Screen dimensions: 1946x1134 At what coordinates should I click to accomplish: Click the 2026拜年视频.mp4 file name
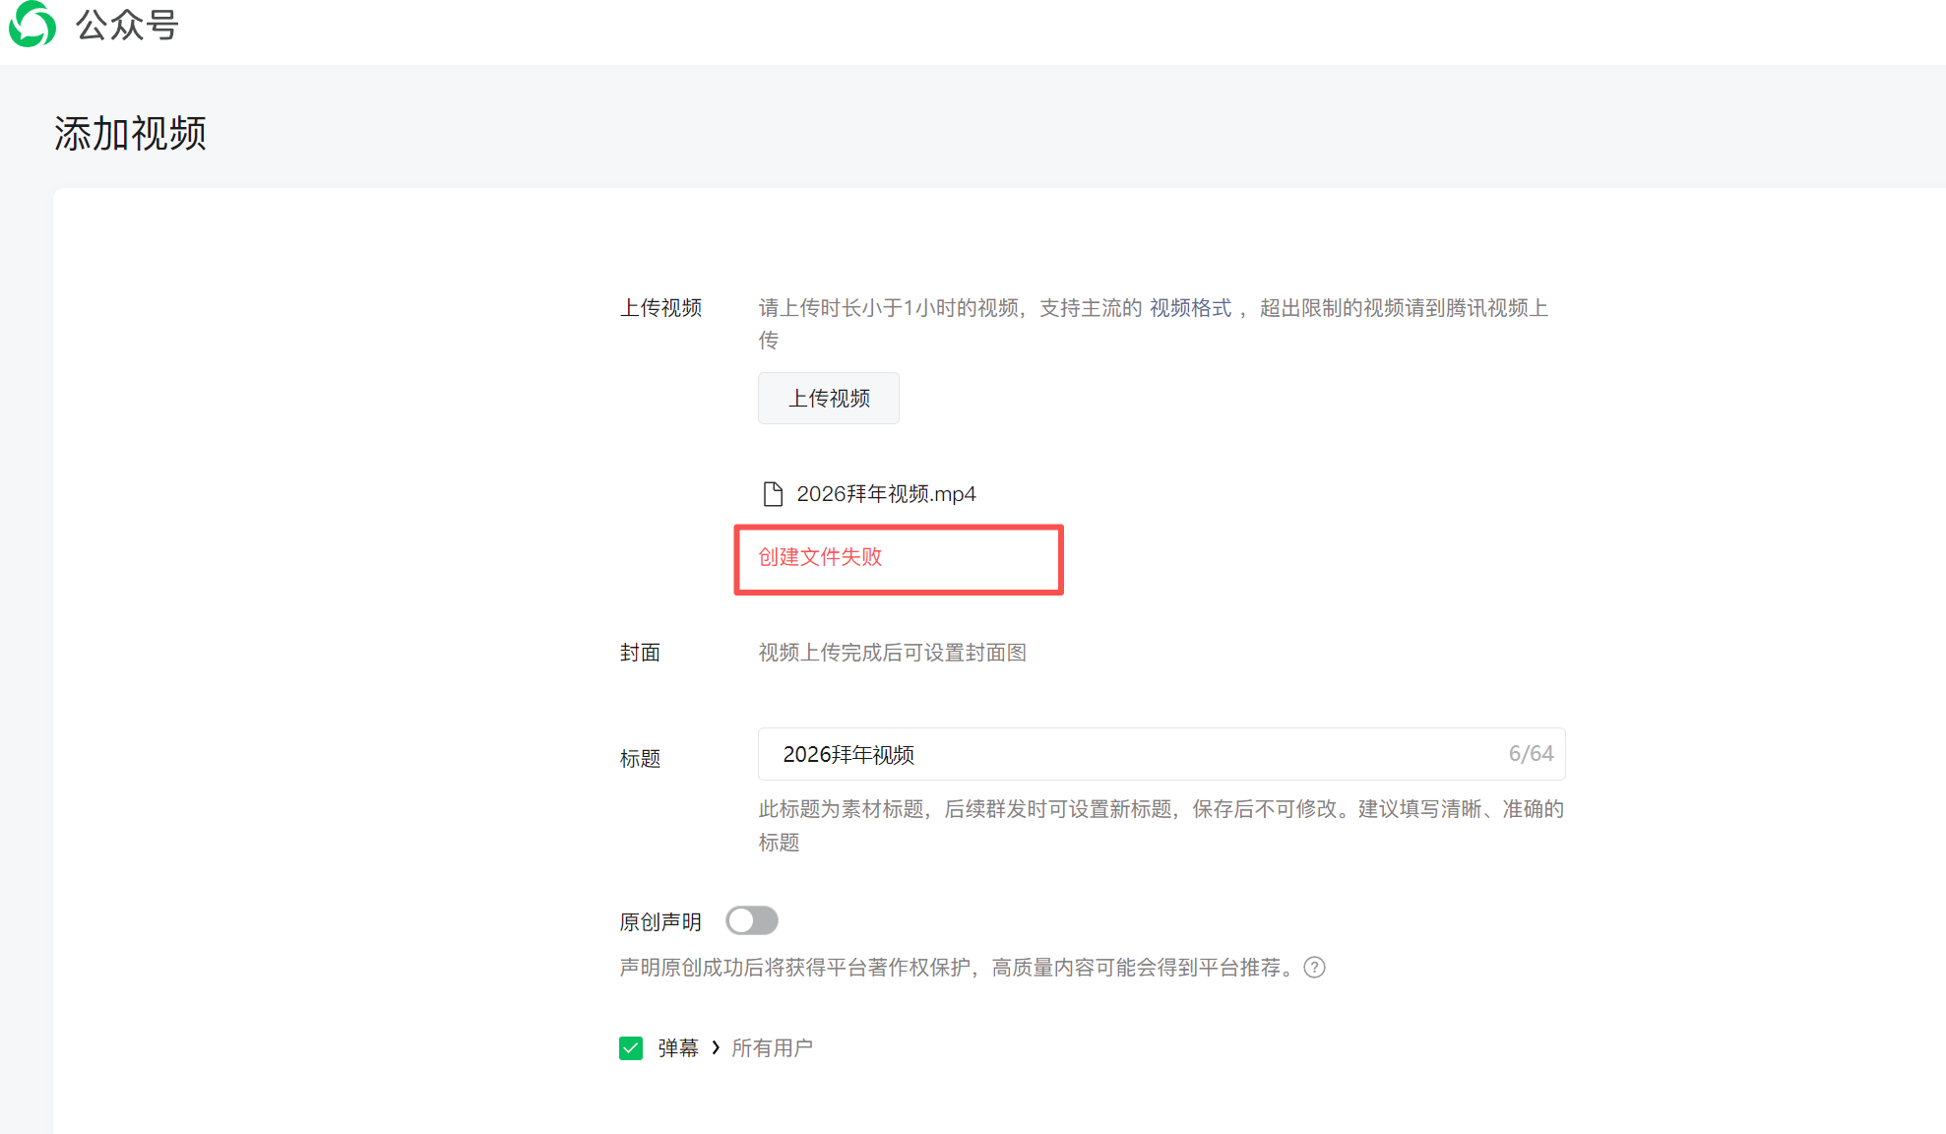886,494
